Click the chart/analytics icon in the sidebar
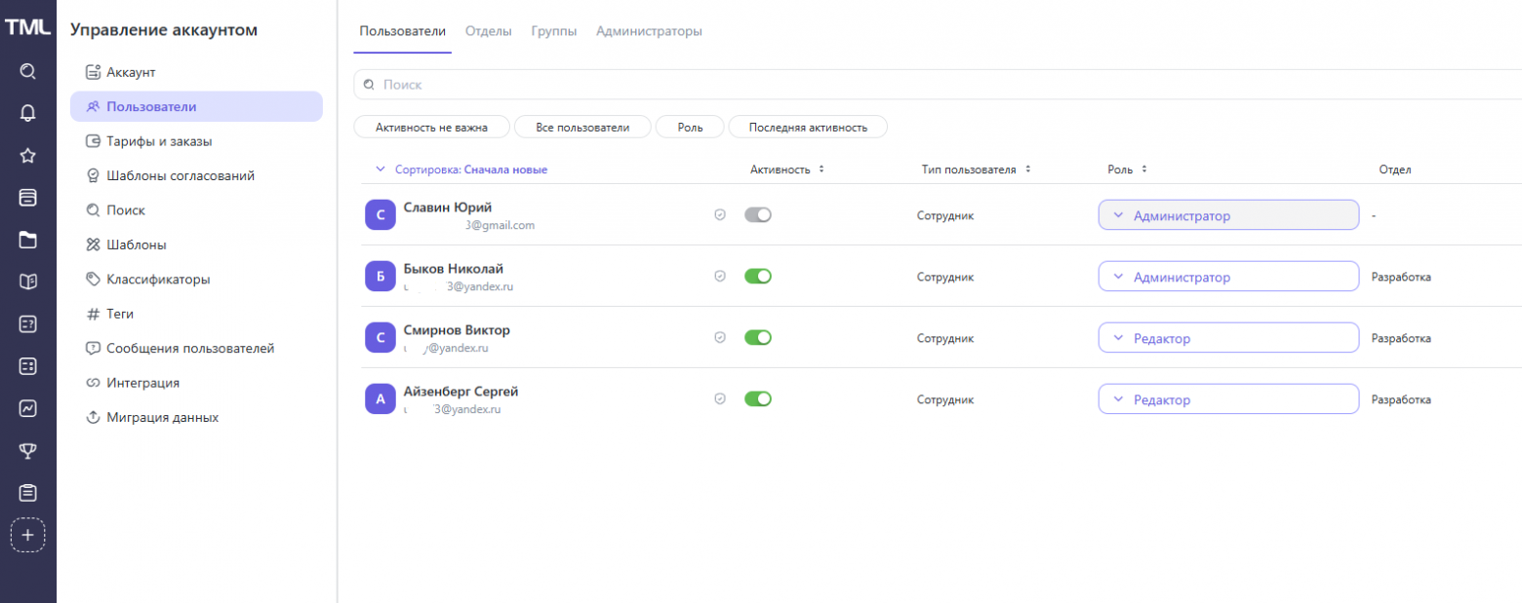Viewport: 1522px width, 603px height. tap(27, 408)
